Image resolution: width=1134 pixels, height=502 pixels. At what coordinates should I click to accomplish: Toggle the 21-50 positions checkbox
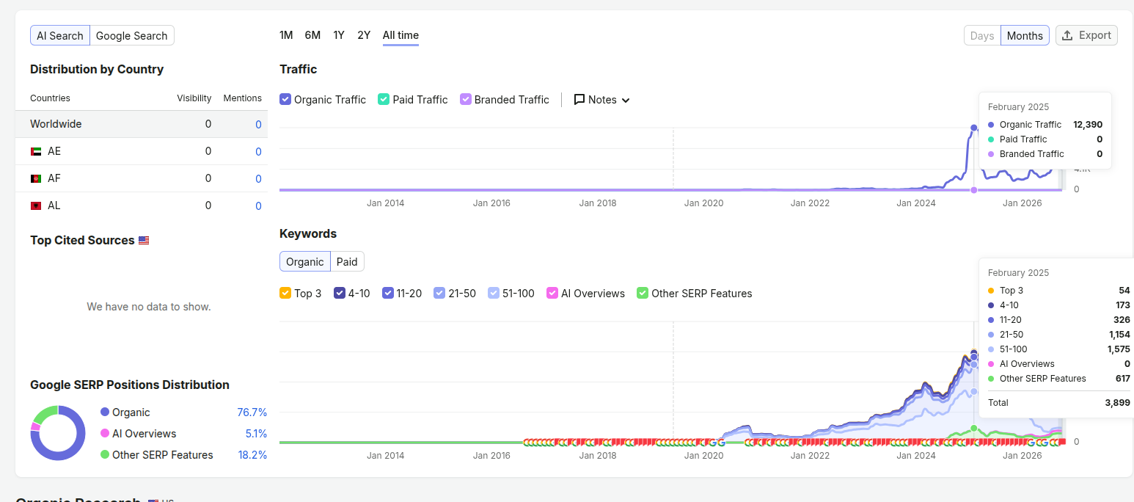pos(439,293)
